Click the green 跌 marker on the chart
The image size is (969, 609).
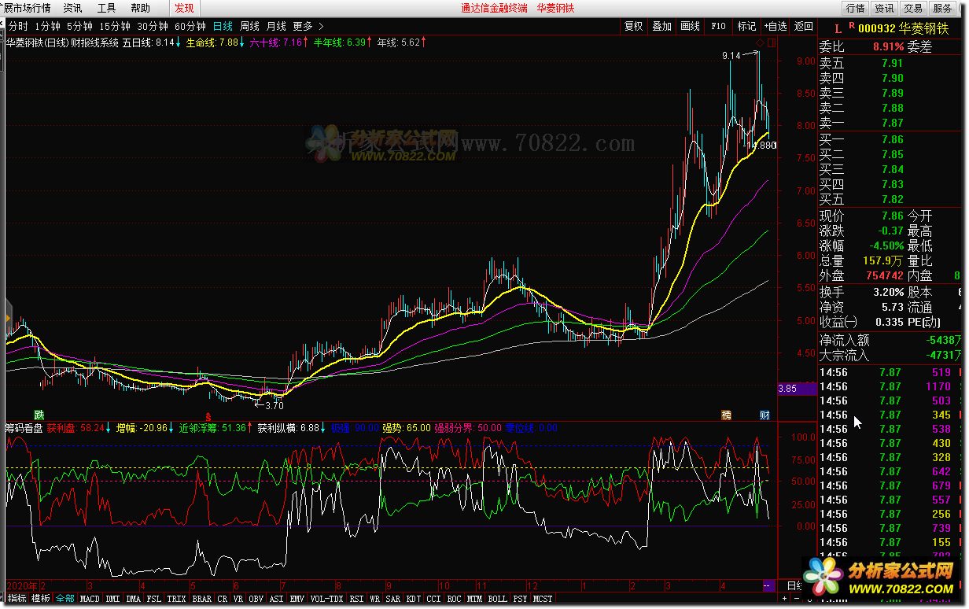tap(39, 415)
